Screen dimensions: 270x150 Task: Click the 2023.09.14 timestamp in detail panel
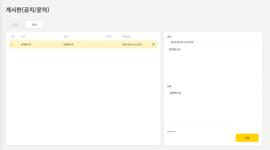(x=182, y=42)
